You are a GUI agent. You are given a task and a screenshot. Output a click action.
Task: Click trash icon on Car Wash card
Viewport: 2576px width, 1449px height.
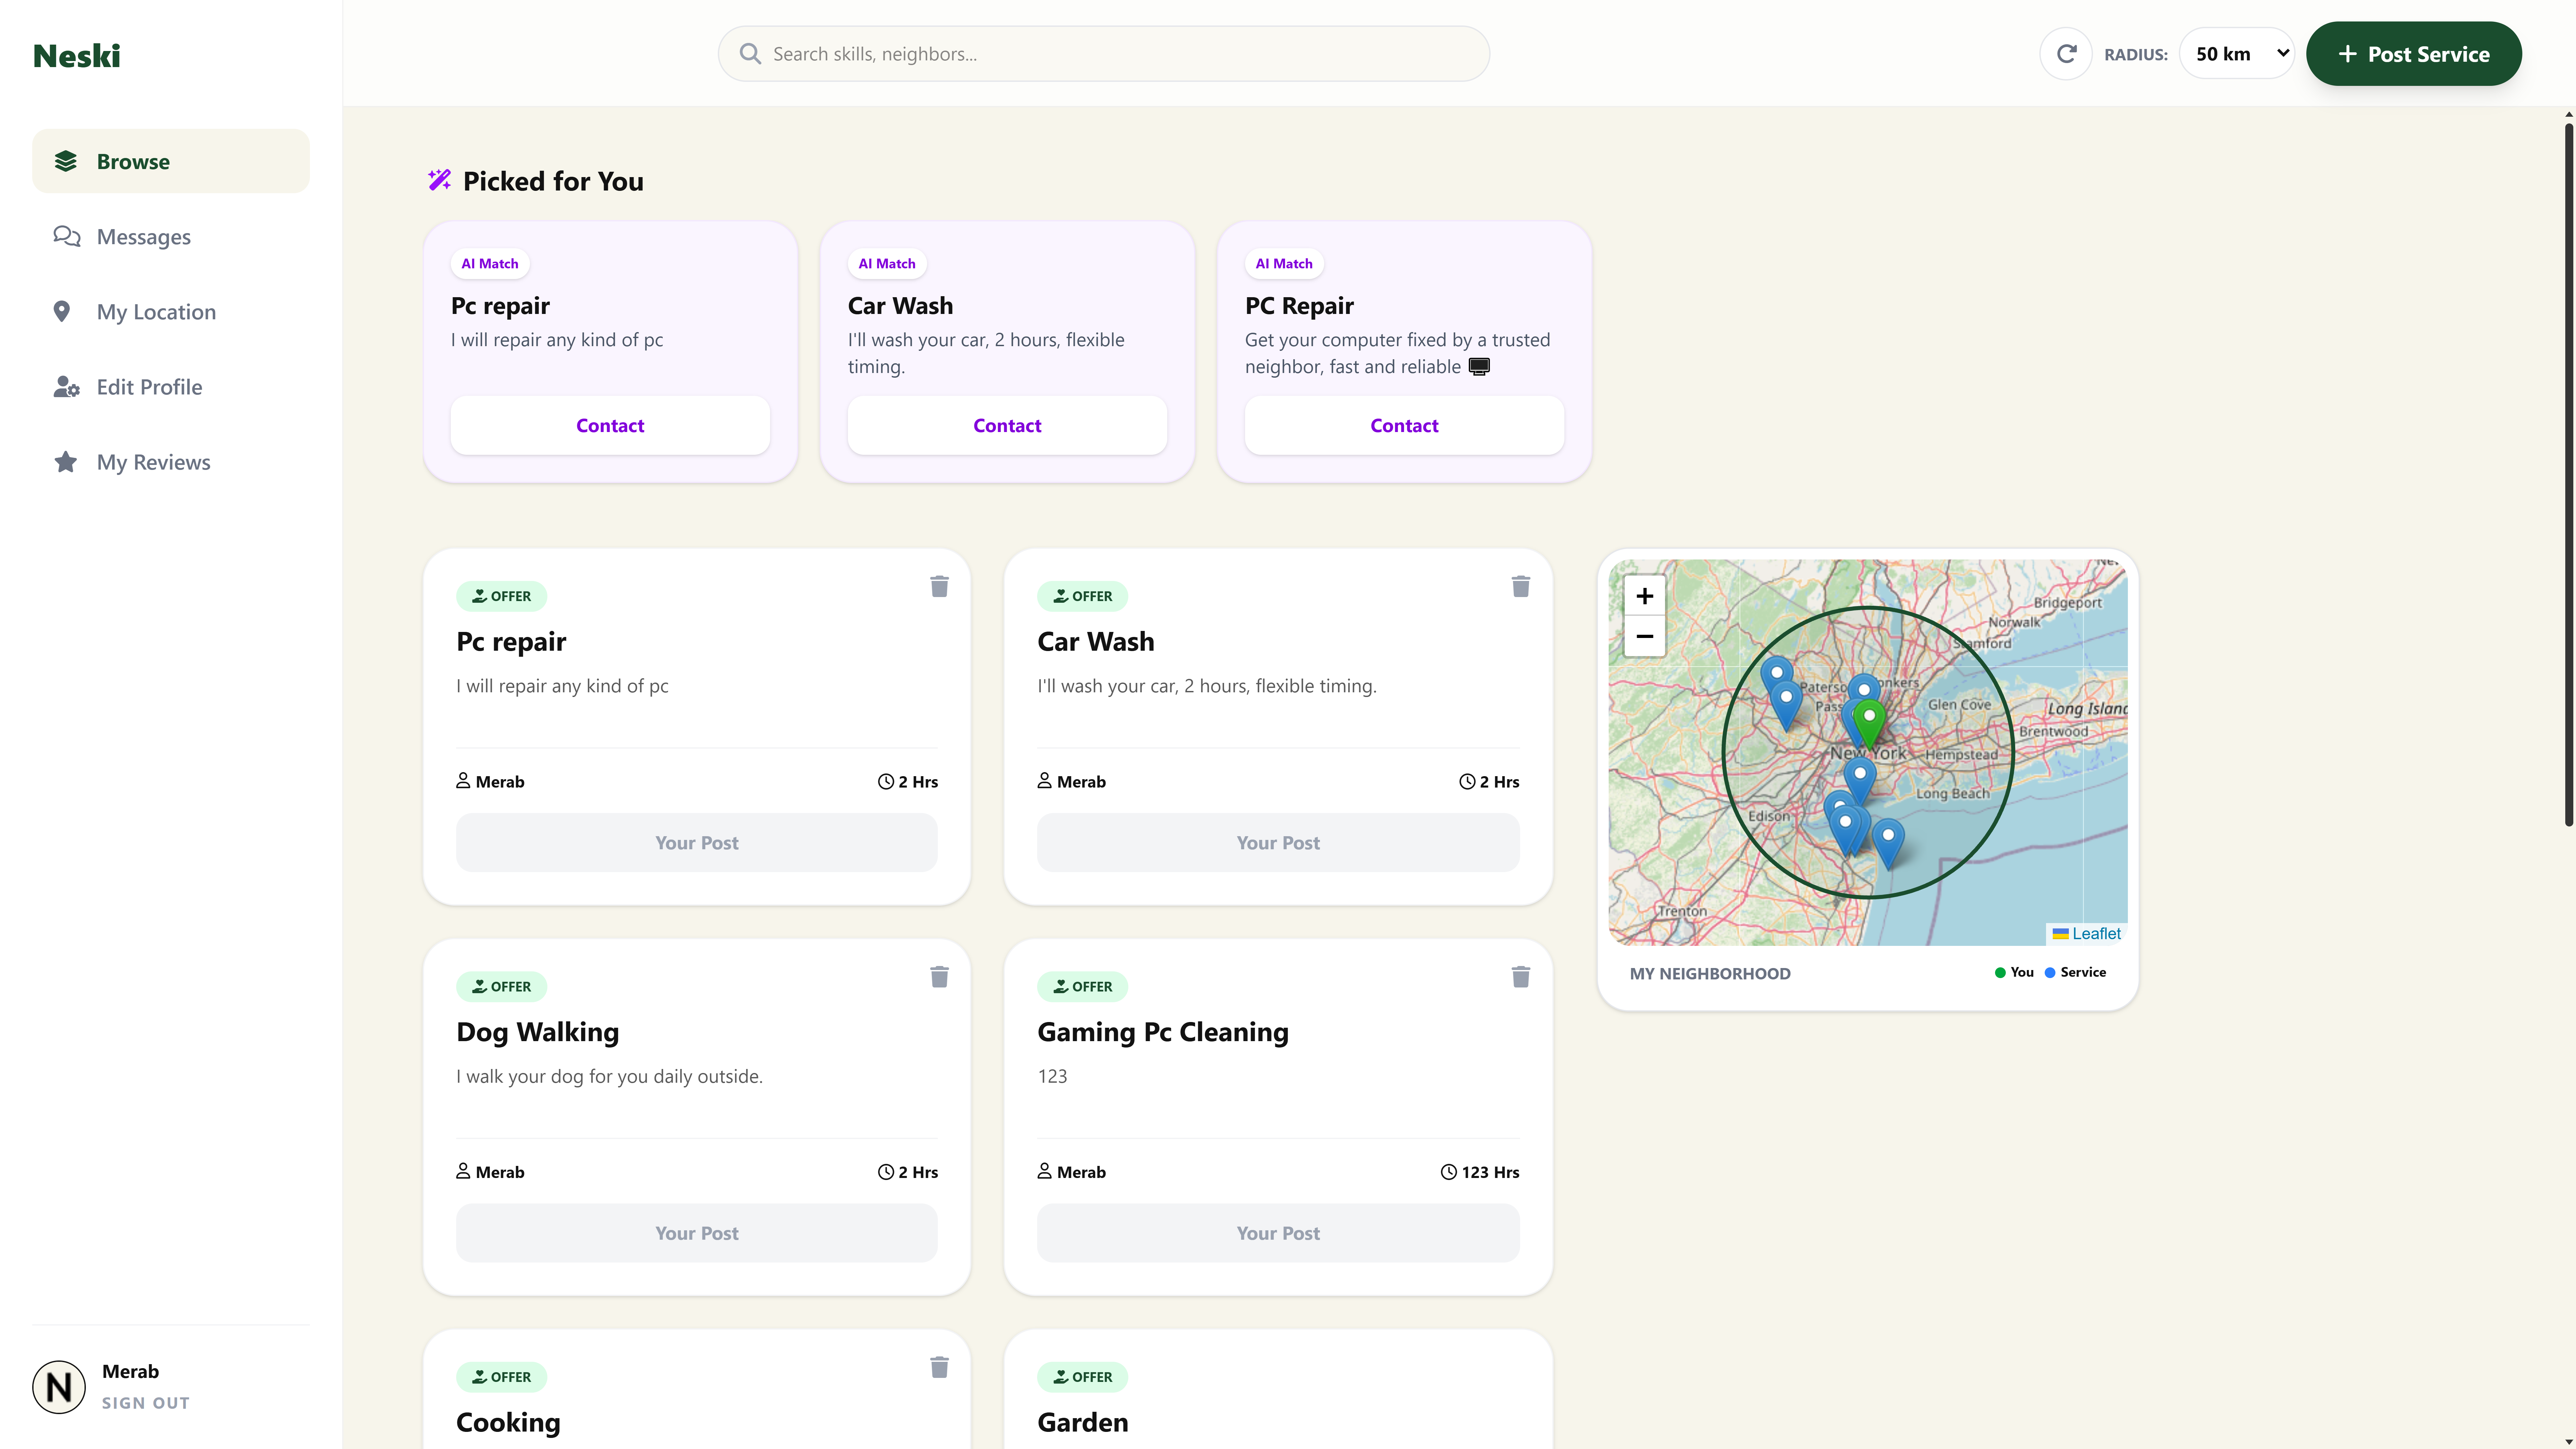coord(1520,587)
